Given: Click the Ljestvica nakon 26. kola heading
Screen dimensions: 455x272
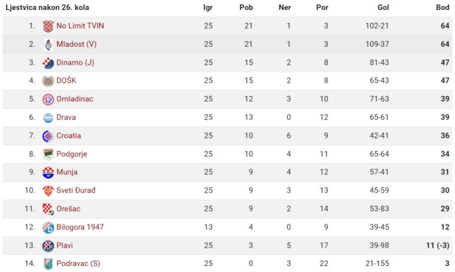Looking at the screenshot, I should 47,8.
